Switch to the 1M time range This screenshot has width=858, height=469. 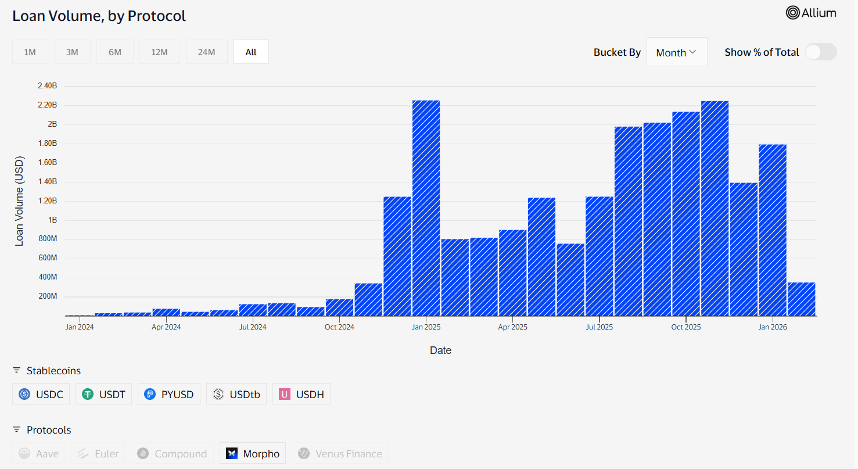[x=30, y=52]
